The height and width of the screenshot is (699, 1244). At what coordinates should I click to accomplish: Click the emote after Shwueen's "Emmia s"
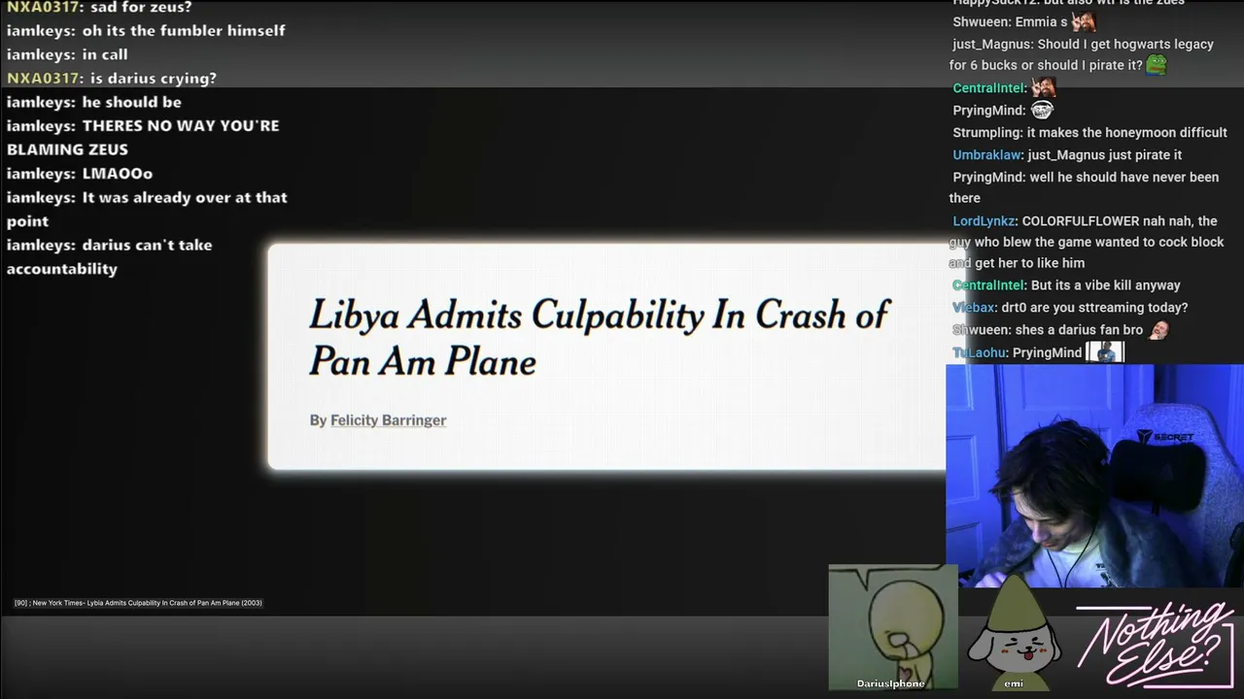(x=1084, y=21)
